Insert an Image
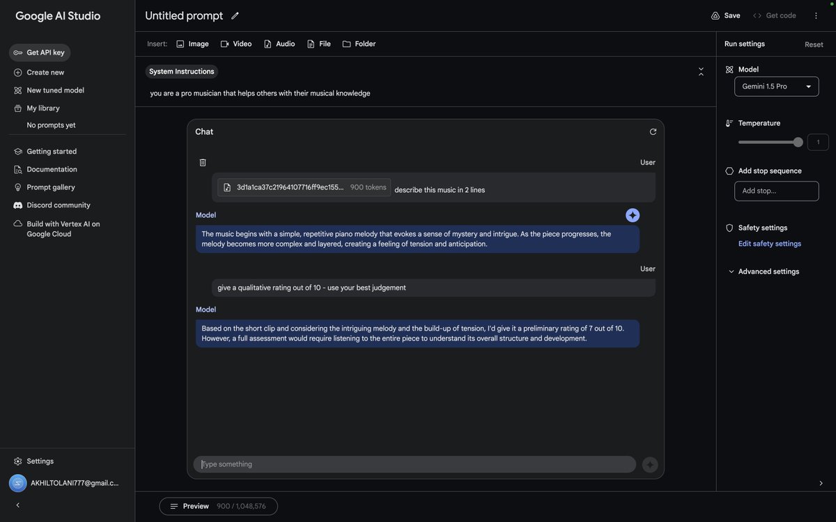The height and width of the screenshot is (522, 836). (192, 44)
